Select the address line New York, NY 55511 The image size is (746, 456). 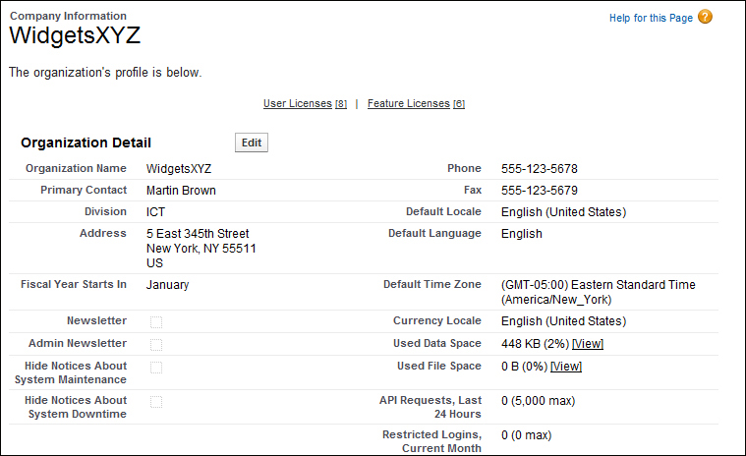201,249
